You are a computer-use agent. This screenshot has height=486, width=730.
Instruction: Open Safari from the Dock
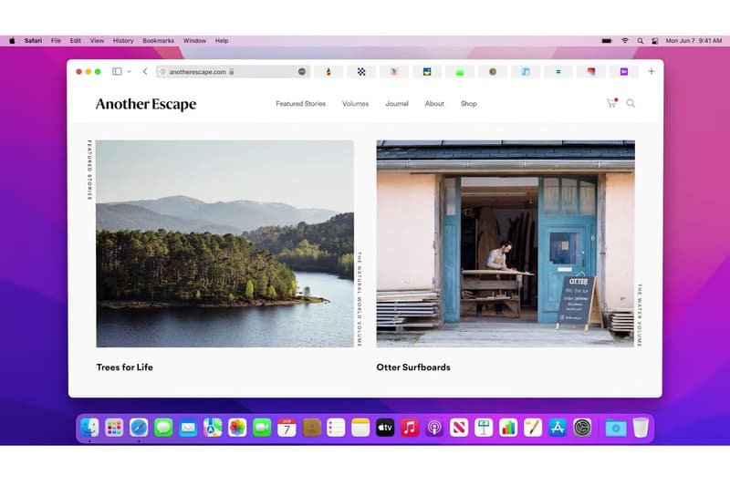click(139, 428)
